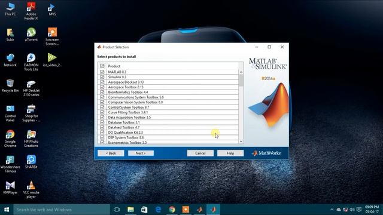Open File Explorer from the taskbar
Screen dimensions: 383x215
click(130, 210)
